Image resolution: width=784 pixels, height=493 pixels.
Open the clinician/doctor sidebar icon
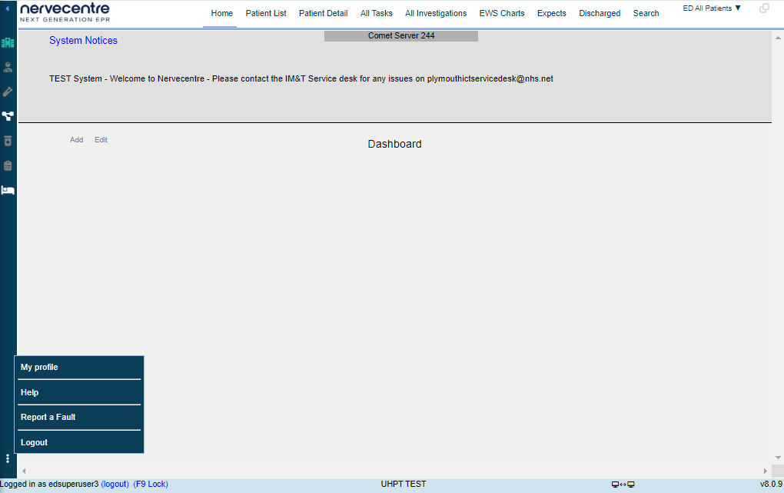tap(8, 68)
